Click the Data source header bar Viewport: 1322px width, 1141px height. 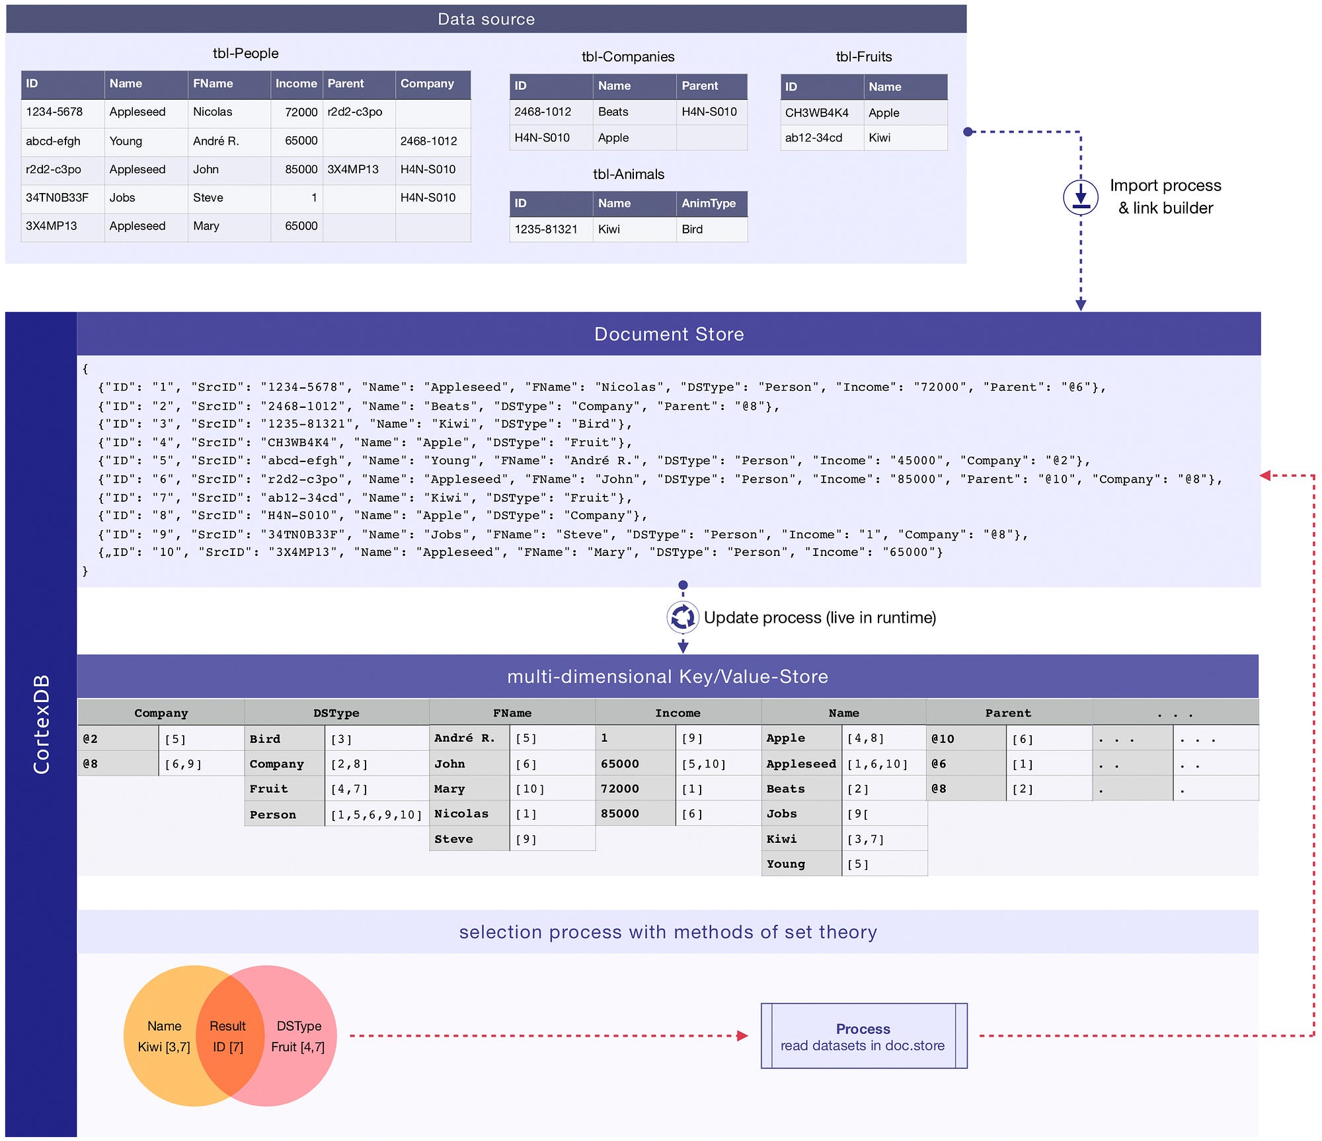pyautogui.click(x=486, y=19)
